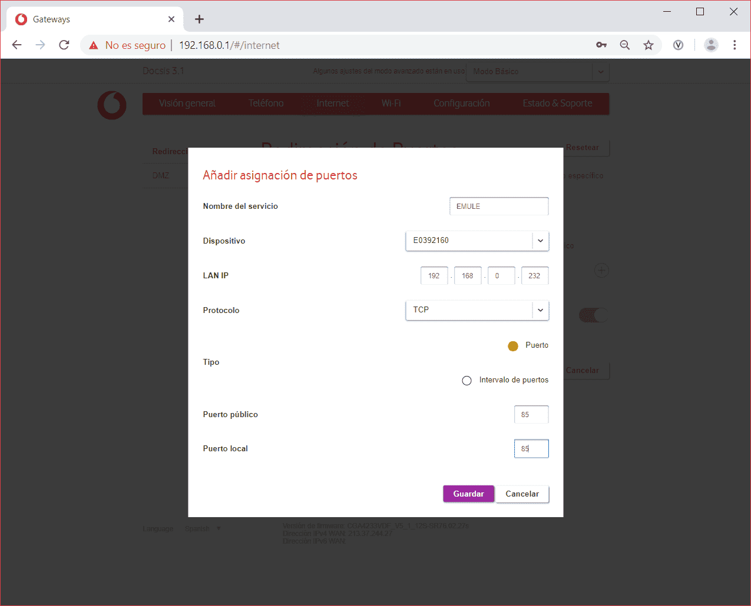Open the Dispositivo dropdown

pos(477,241)
